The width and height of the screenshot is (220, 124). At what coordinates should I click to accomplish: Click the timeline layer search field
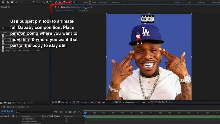pyautogui.click(x=34, y=112)
